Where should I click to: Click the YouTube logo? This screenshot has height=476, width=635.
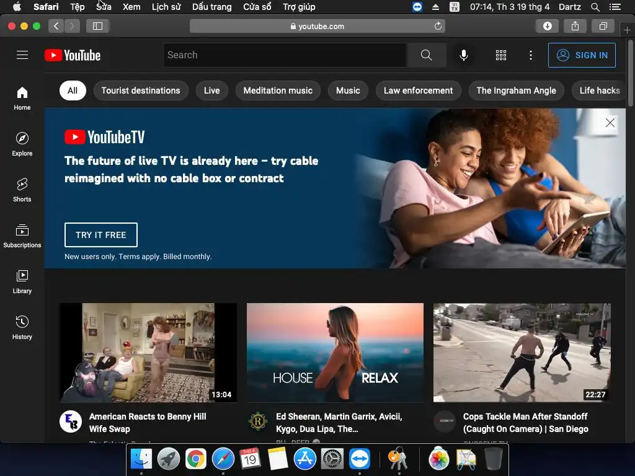(73, 55)
